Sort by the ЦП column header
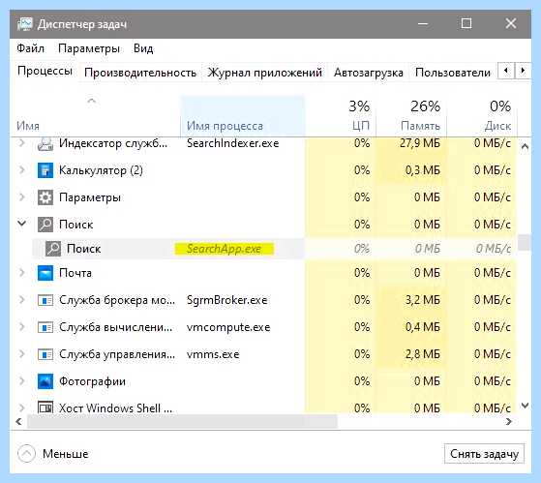The height and width of the screenshot is (483, 541). 341,116
